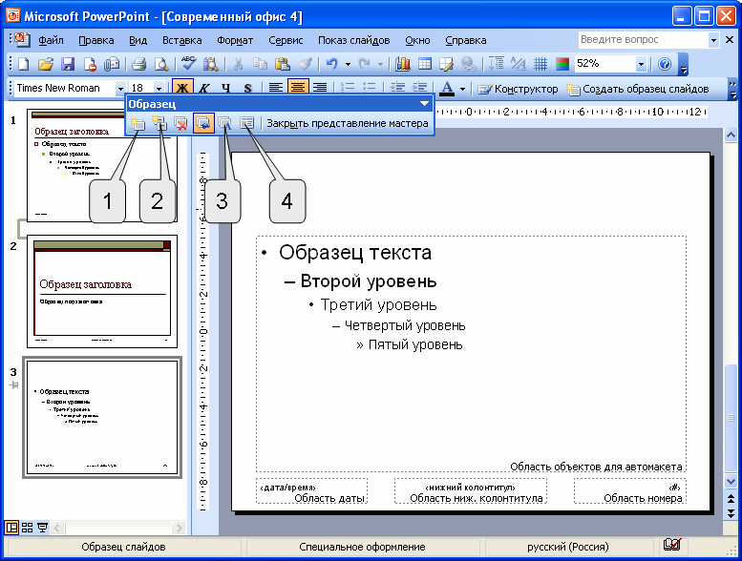Toggle text Shadow (S) formatting
The height and width of the screenshot is (561, 742).
247,88
